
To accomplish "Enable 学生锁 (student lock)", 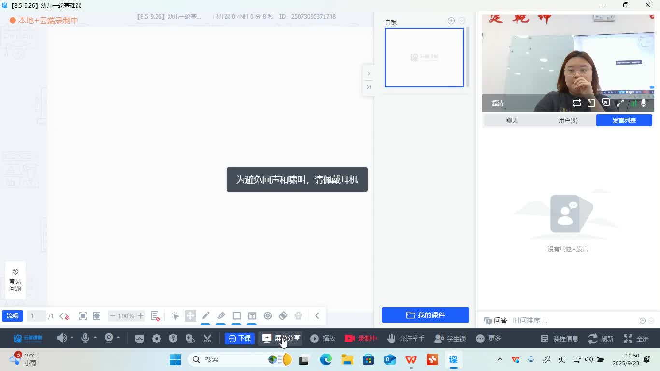I will 450,338.
